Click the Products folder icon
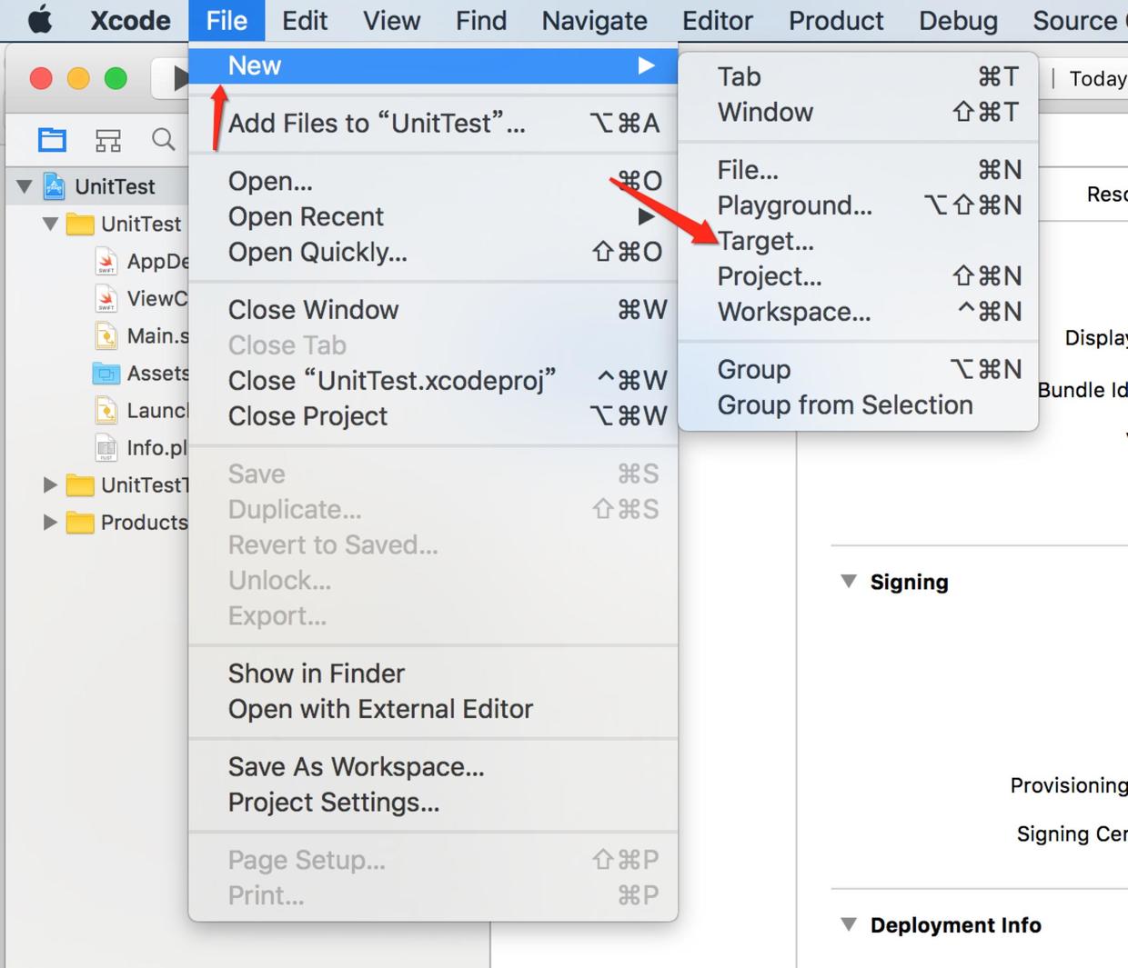1128x968 pixels. click(80, 523)
